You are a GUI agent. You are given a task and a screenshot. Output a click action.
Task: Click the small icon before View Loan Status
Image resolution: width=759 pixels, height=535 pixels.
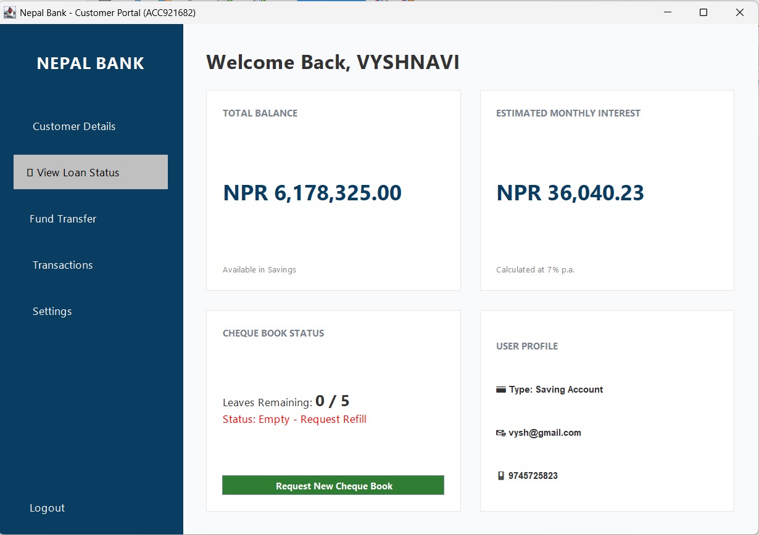coord(30,173)
